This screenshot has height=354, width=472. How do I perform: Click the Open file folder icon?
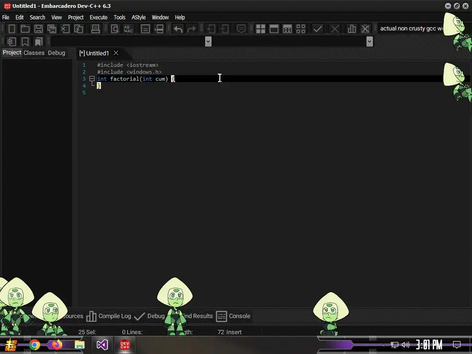point(25,29)
